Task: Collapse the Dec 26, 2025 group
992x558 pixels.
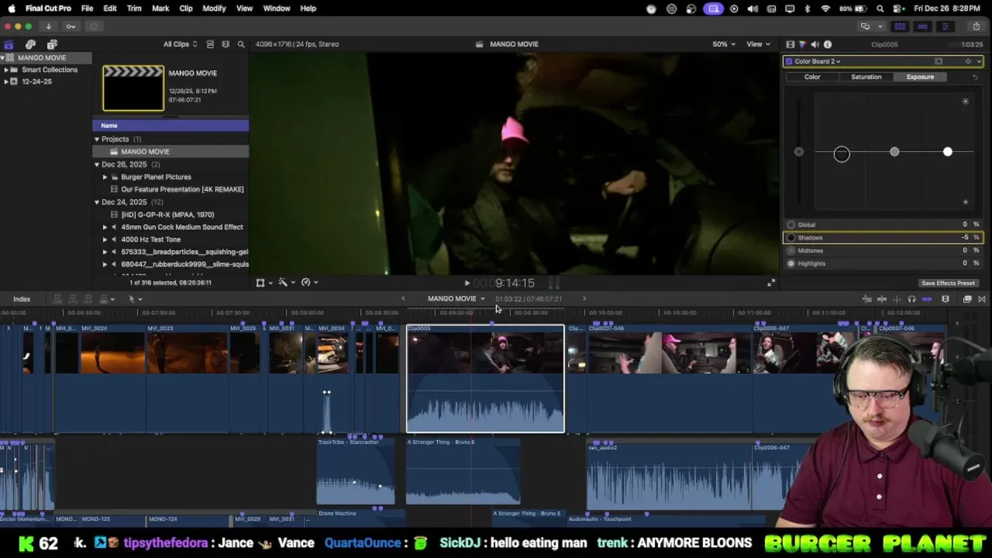Action: pos(97,164)
